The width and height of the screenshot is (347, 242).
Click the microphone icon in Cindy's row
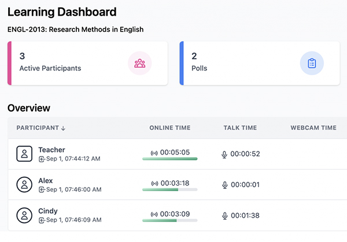tap(225, 216)
